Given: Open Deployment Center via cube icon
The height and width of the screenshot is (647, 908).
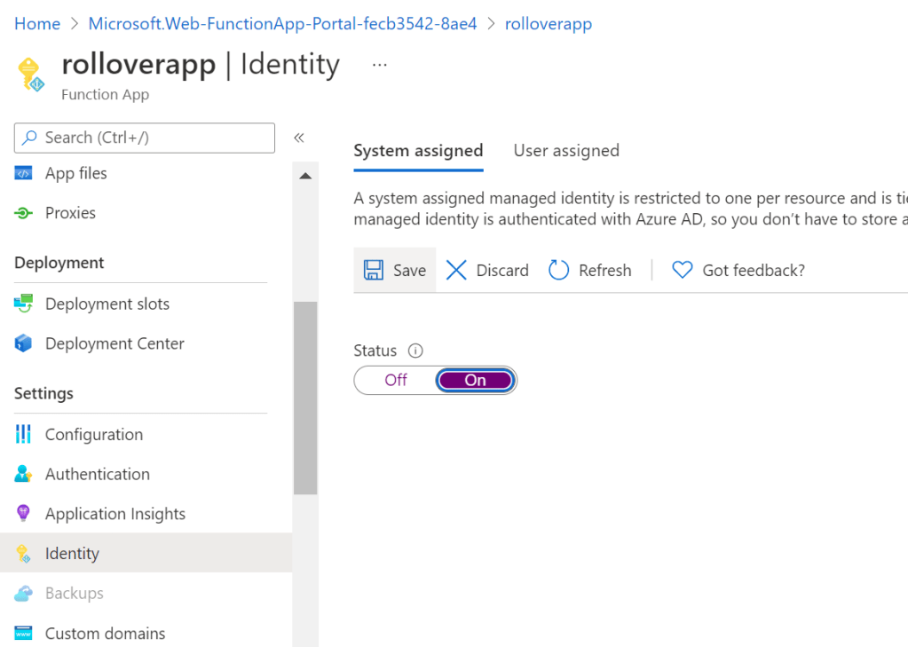Looking at the screenshot, I should coord(24,343).
